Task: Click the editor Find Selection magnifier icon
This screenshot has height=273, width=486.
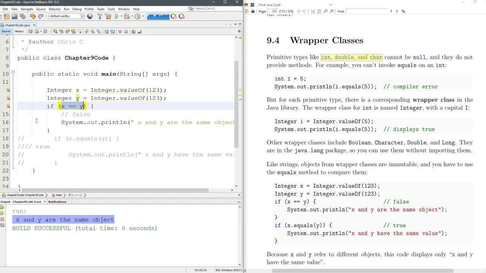Action: [55, 31]
